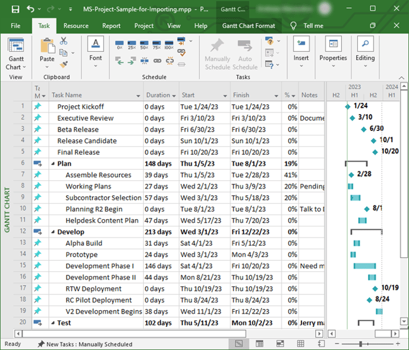Outdent the selected task
409x350 pixels.
119,61
